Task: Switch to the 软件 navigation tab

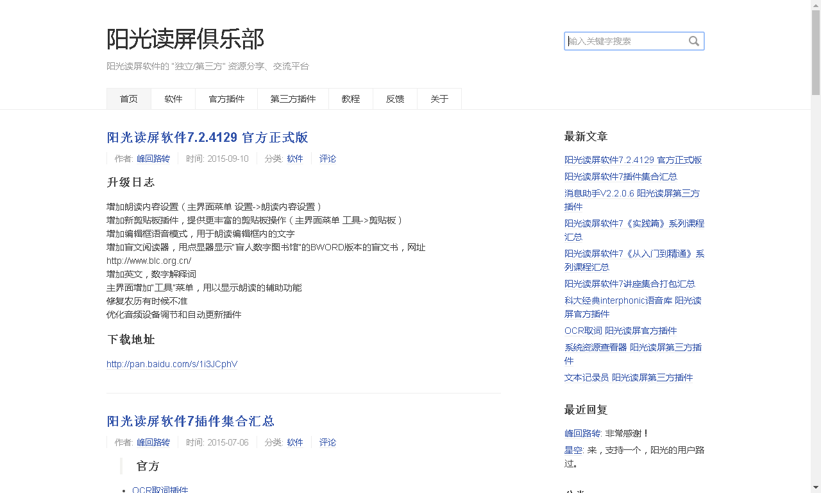Action: pos(173,99)
